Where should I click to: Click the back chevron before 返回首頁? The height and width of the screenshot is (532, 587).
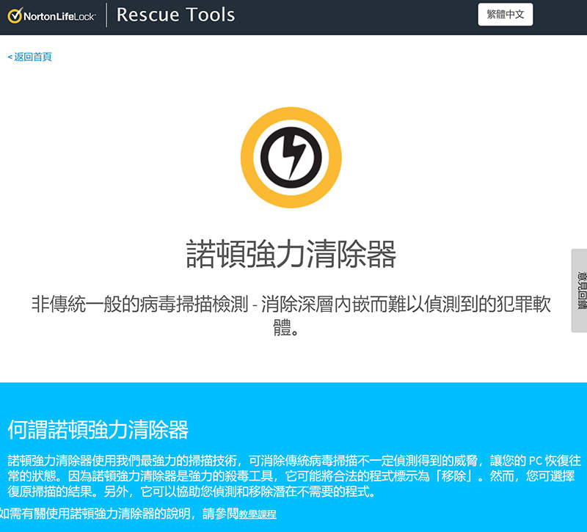point(10,57)
